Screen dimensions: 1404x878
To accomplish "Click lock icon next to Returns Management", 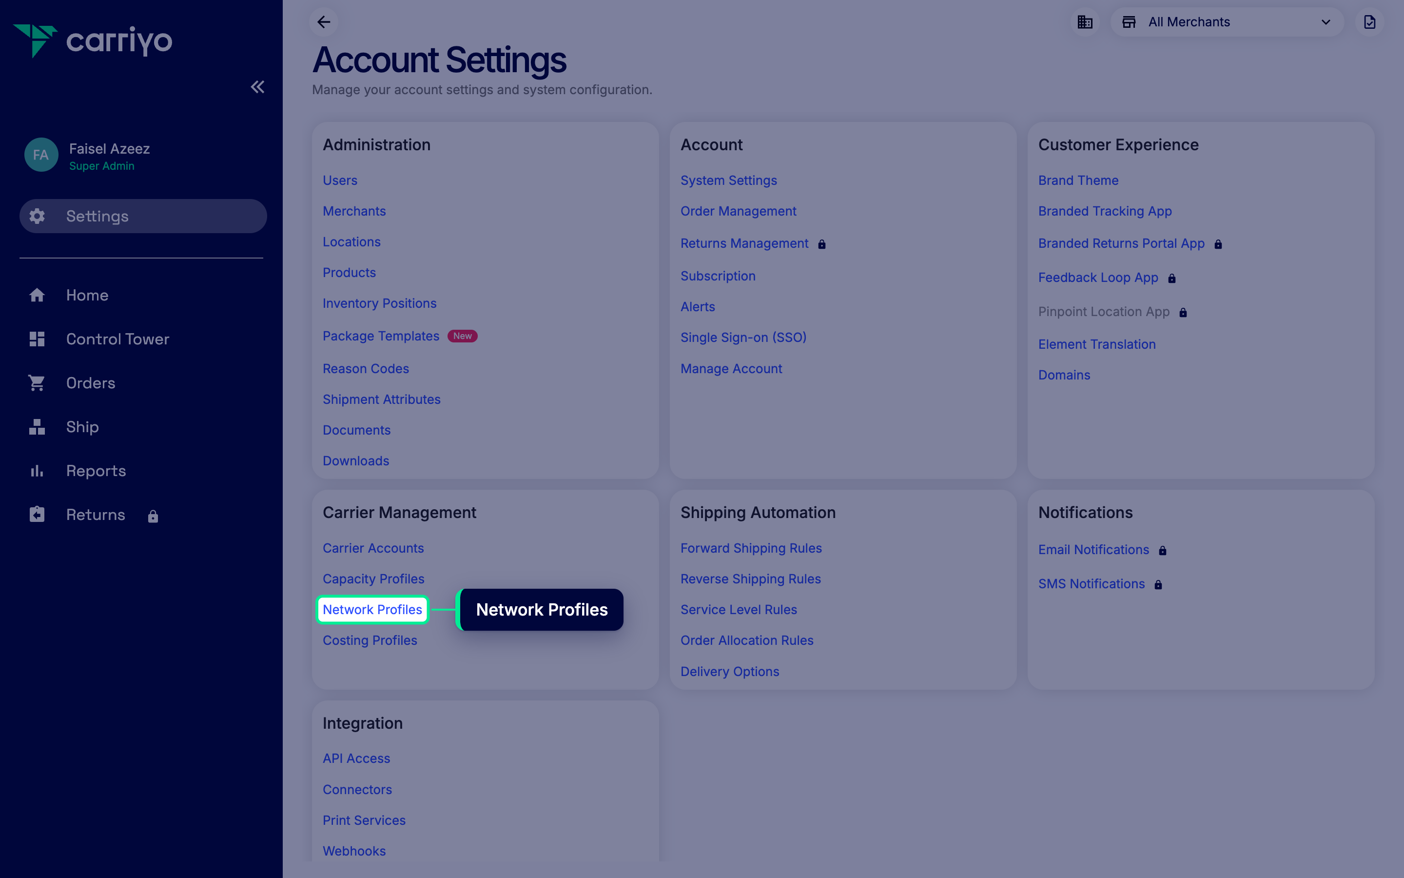I will click(x=821, y=244).
